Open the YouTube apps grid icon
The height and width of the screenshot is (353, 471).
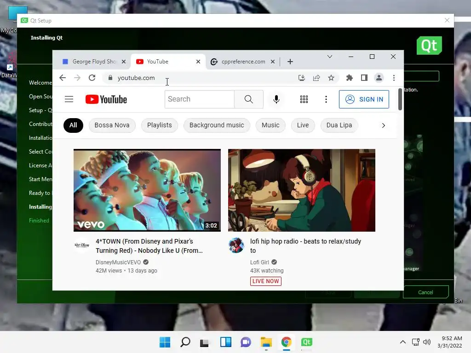pyautogui.click(x=304, y=99)
